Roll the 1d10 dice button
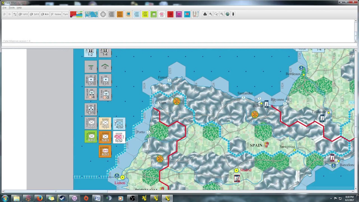 [23, 14]
